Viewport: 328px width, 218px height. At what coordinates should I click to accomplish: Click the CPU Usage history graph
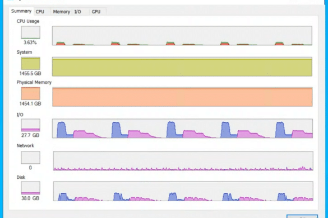coord(182,35)
